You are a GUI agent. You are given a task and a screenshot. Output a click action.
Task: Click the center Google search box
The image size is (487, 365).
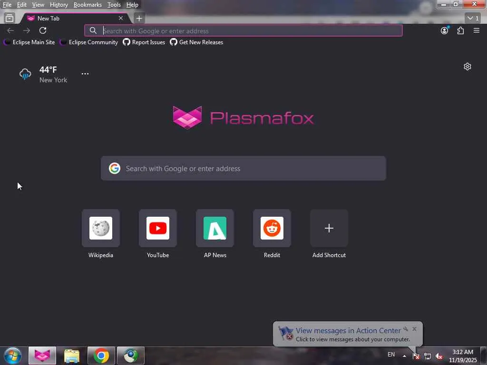tap(243, 168)
